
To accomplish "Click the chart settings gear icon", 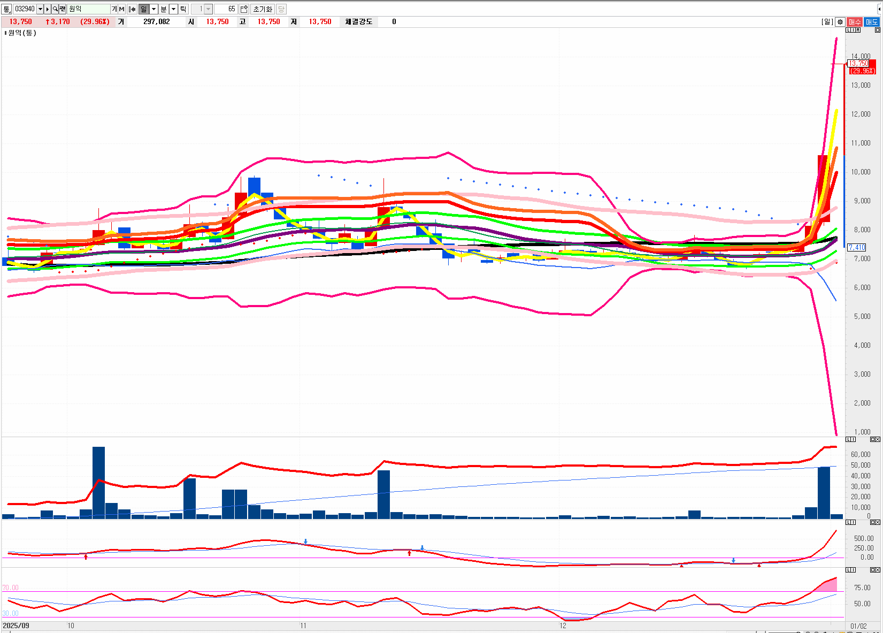I will (x=840, y=22).
